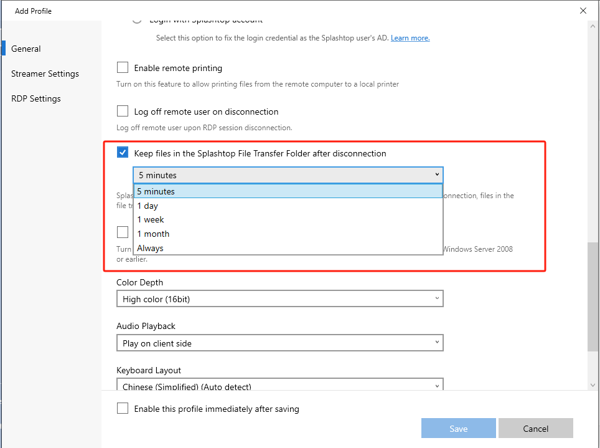Cancel adding the profile
Image resolution: width=600 pixels, height=448 pixels.
536,428
